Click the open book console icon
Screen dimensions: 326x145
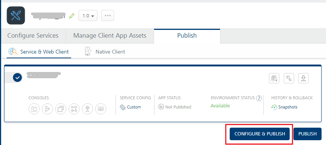point(101,109)
